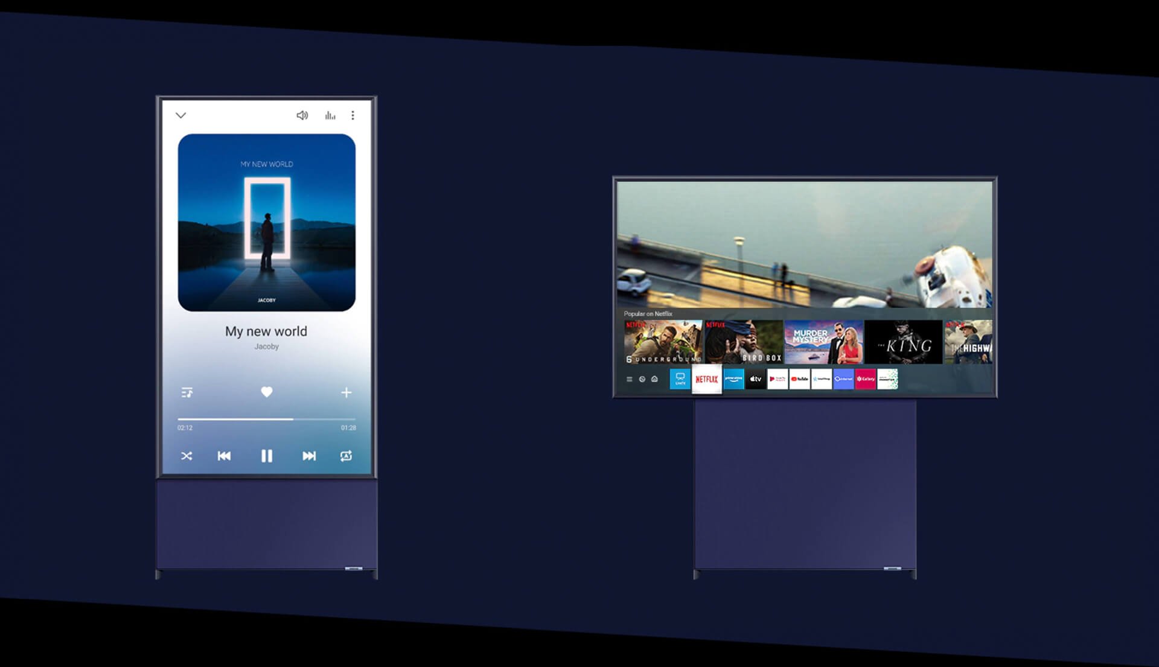Launch the Google Play Movies tile
1159x667 pixels.
pyautogui.click(x=777, y=379)
